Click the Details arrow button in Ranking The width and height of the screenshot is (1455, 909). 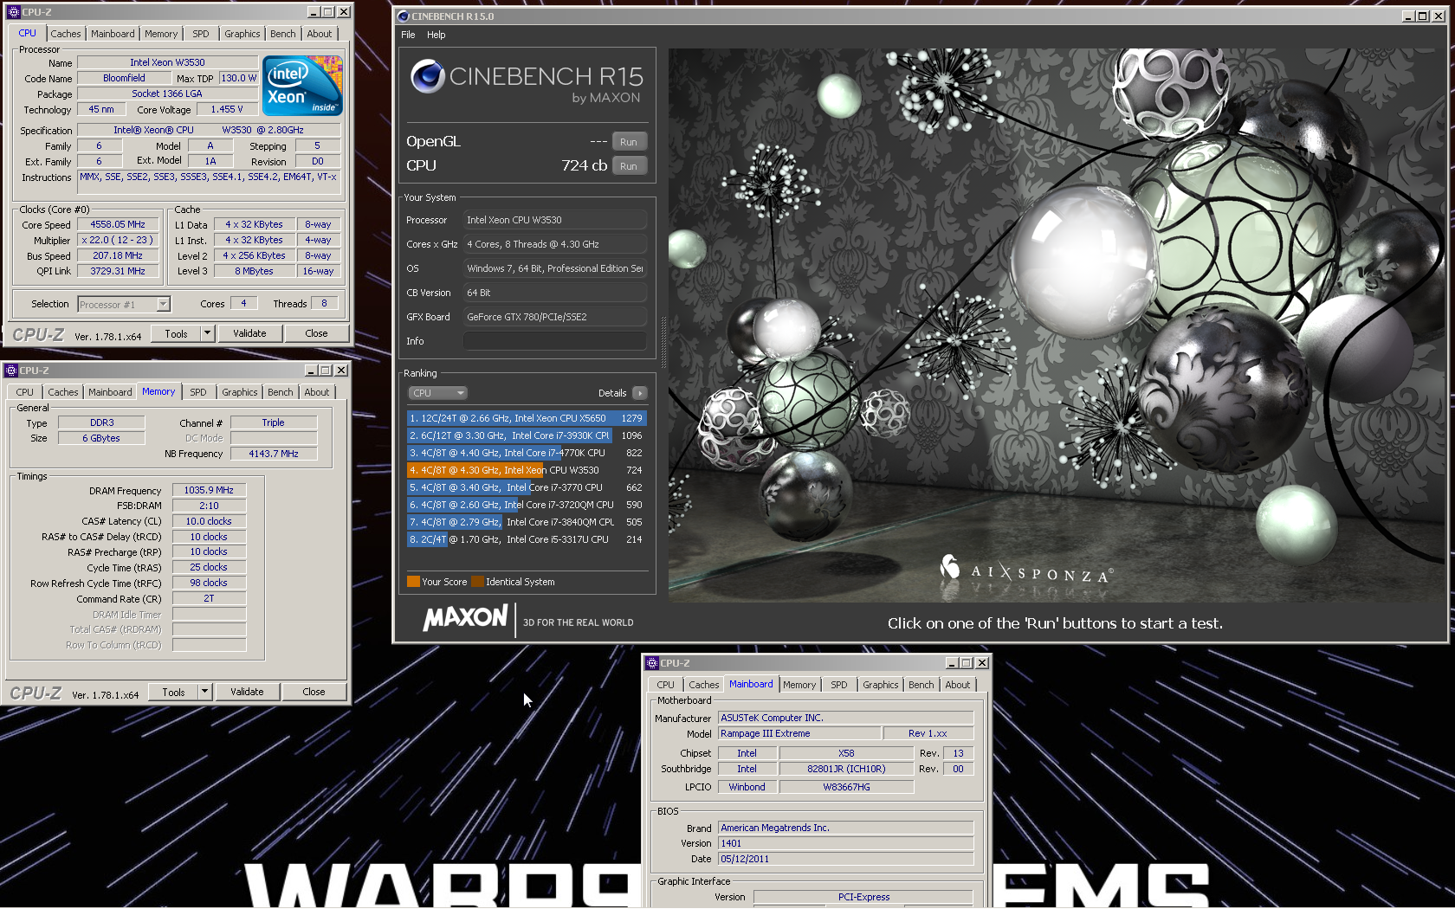coord(640,393)
